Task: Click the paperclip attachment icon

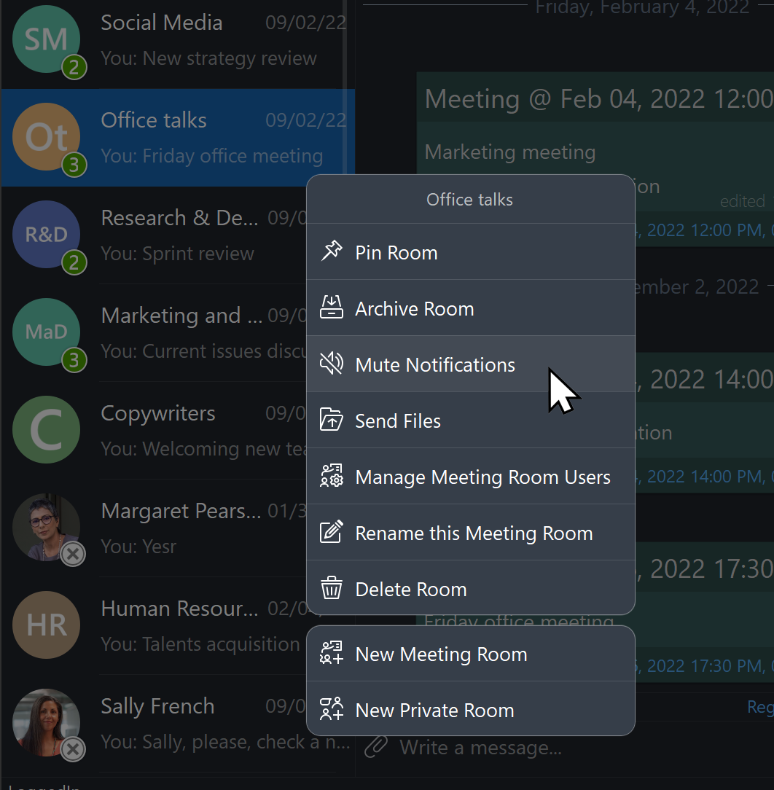Action: [376, 747]
